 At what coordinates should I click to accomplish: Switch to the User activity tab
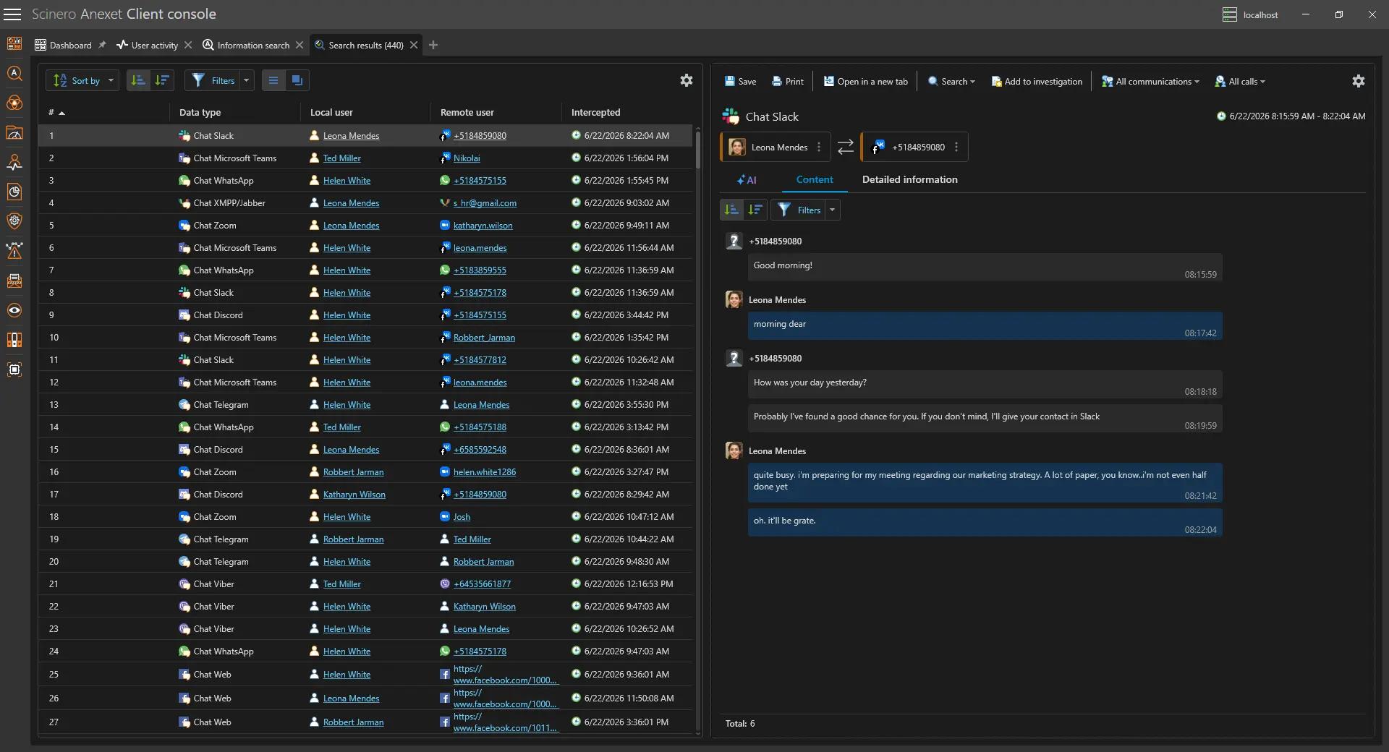148,45
